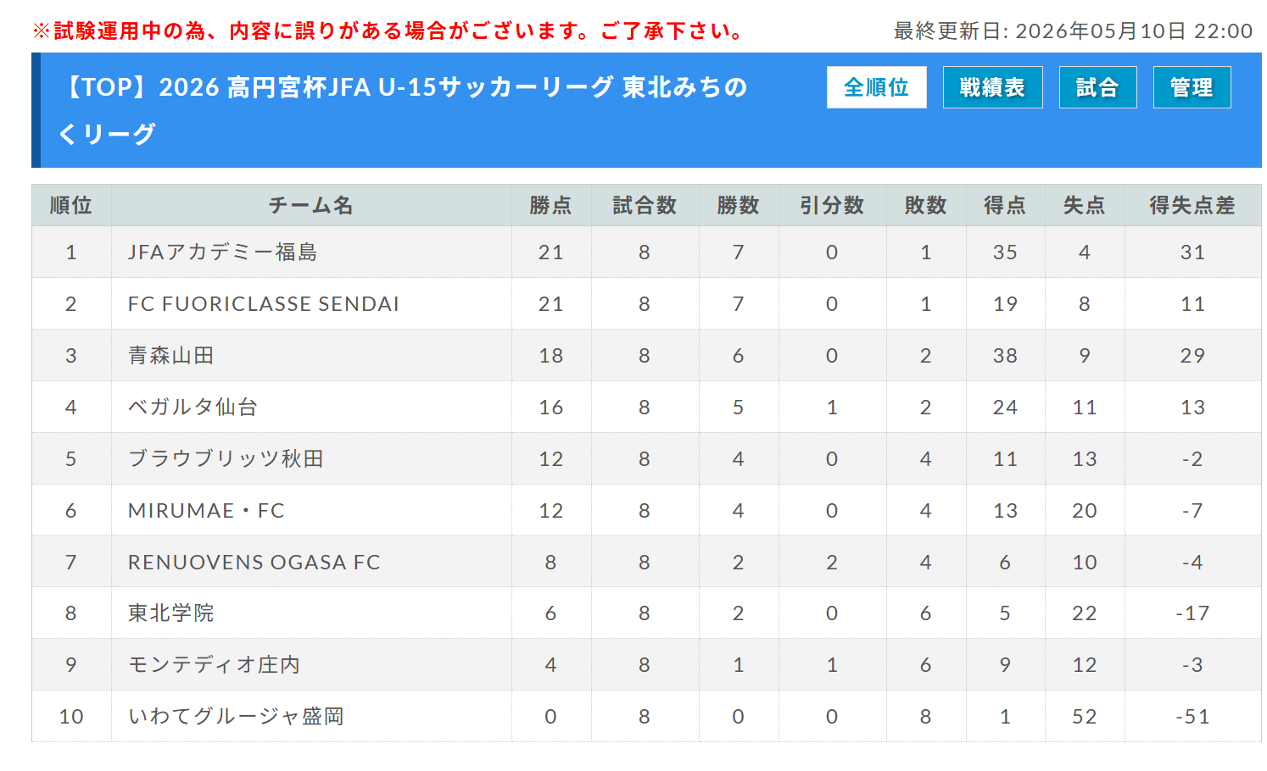Select the 得失点差 column header
Screen dimensions: 1267x771
point(1192,205)
